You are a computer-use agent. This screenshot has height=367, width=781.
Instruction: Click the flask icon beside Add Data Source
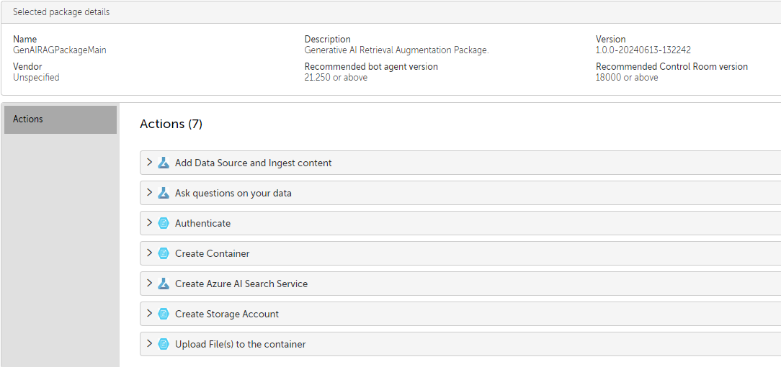pyautogui.click(x=163, y=163)
